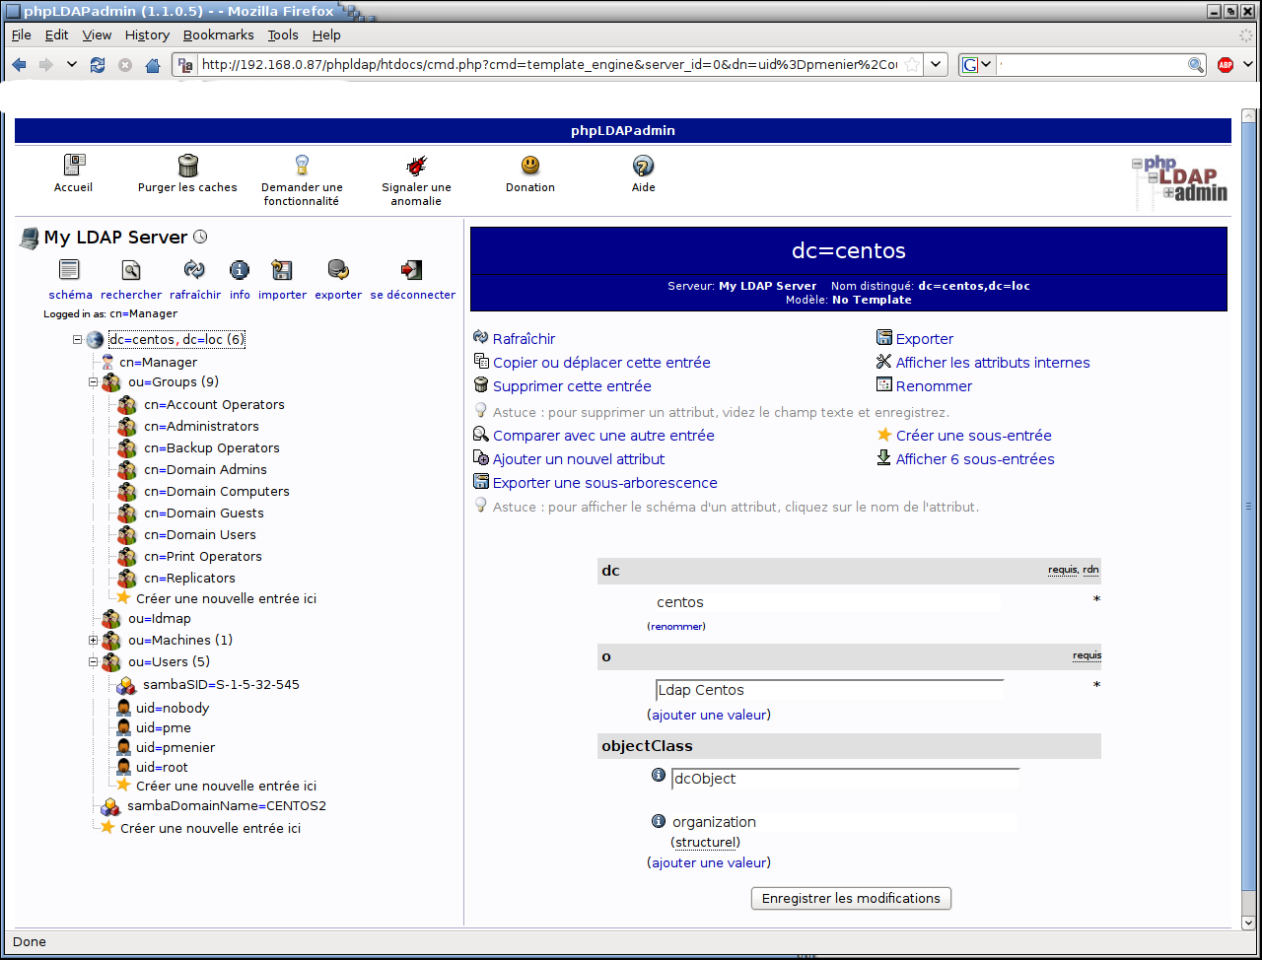This screenshot has width=1262, height=960.
Task: Collapse the ou=Groups tree node
Action: click(x=94, y=382)
